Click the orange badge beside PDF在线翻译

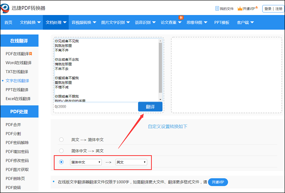(31, 54)
